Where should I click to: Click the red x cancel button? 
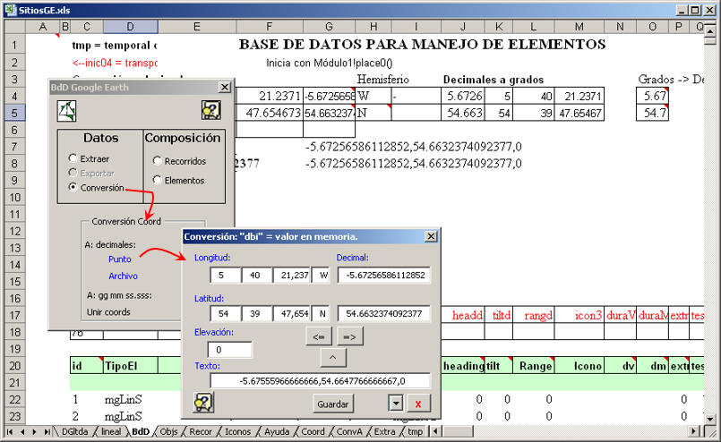(418, 404)
